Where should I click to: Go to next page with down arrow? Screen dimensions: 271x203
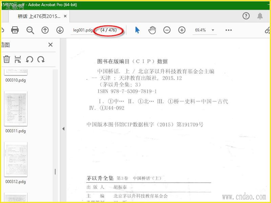(x=60, y=30)
